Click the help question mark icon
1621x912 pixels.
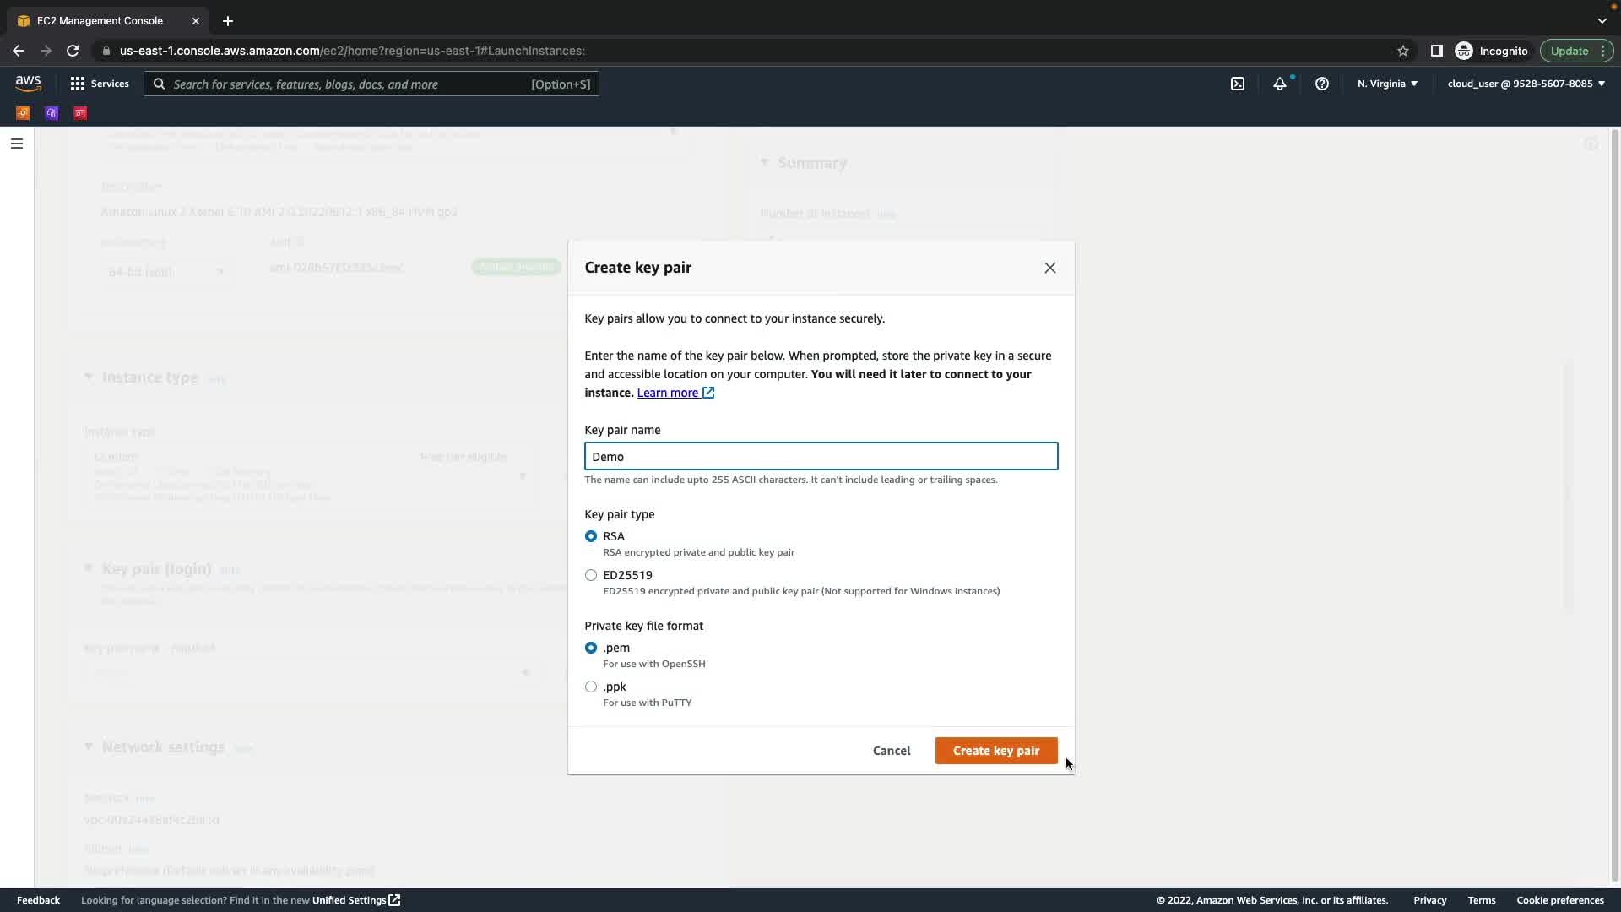[x=1322, y=84]
